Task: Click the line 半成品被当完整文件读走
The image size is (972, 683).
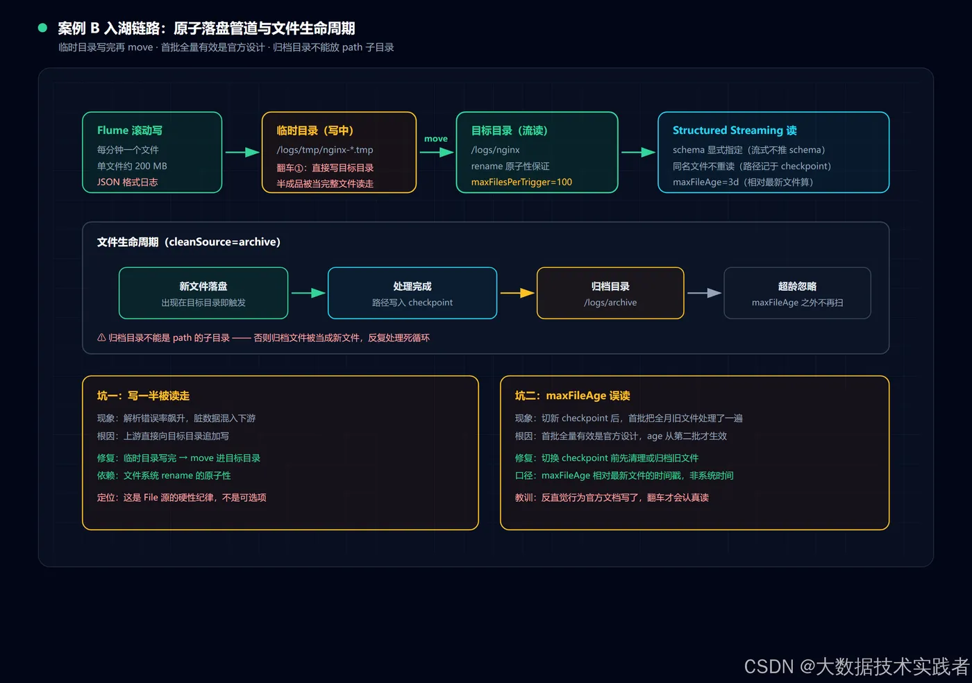Action: (325, 184)
